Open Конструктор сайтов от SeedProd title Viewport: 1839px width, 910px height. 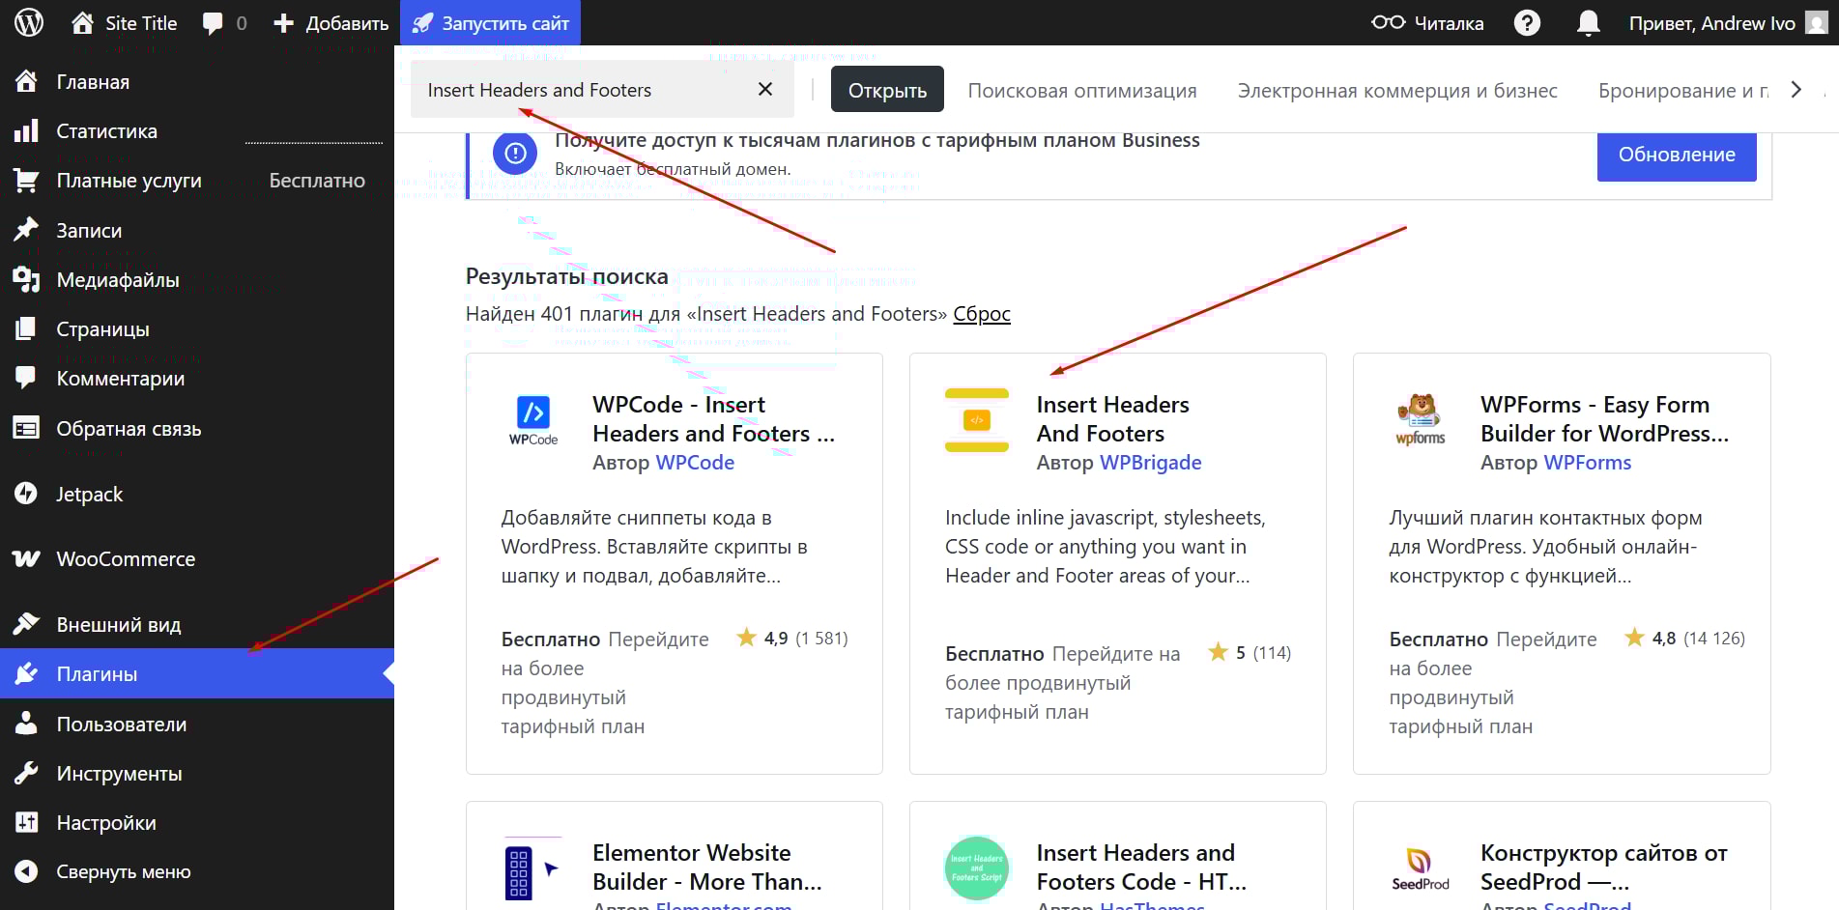[x=1604, y=867]
